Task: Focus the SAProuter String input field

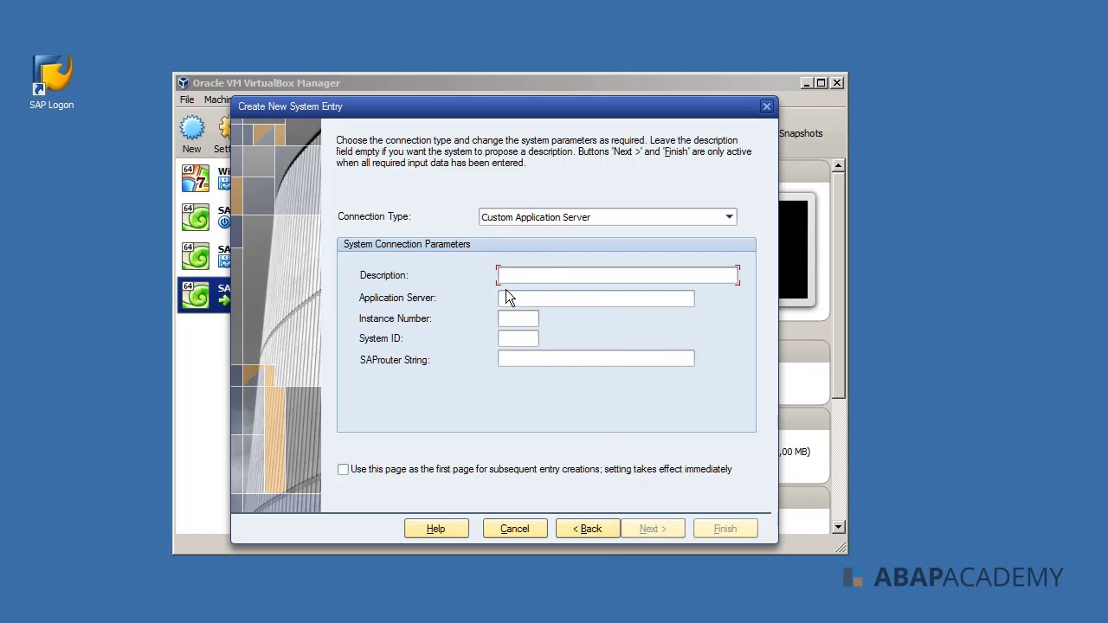Action: click(596, 359)
